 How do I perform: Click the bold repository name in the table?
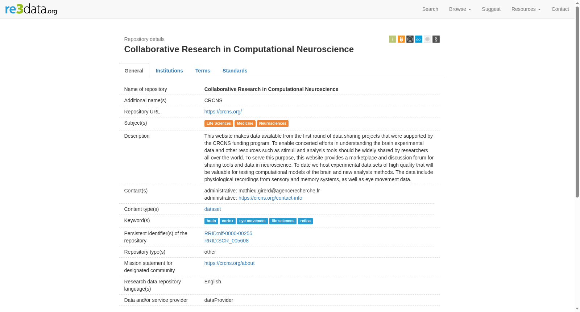coord(271,89)
